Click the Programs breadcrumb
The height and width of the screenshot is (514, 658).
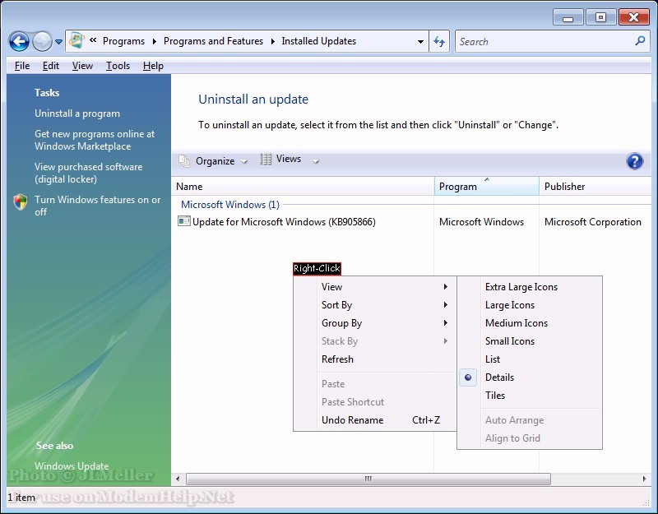pos(124,41)
